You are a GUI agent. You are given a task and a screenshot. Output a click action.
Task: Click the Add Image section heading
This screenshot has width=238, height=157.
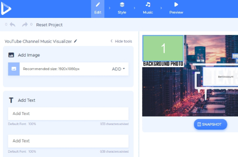click(x=29, y=55)
